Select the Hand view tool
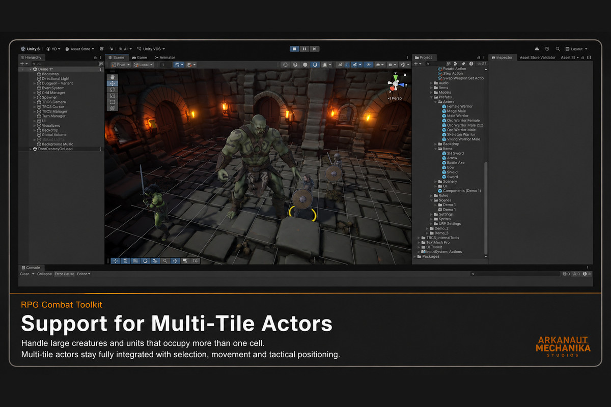Screen dimensions: 611x407 (x=112, y=77)
